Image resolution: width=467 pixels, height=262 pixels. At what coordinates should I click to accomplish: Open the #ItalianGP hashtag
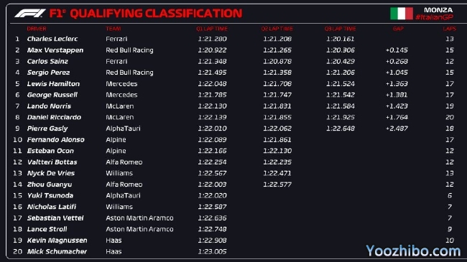tap(434, 17)
